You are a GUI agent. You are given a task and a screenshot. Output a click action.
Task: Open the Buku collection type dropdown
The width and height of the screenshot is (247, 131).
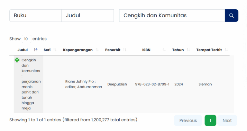pos(35,15)
